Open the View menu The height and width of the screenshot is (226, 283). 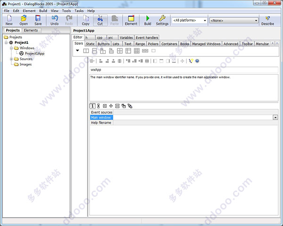coord(55,11)
